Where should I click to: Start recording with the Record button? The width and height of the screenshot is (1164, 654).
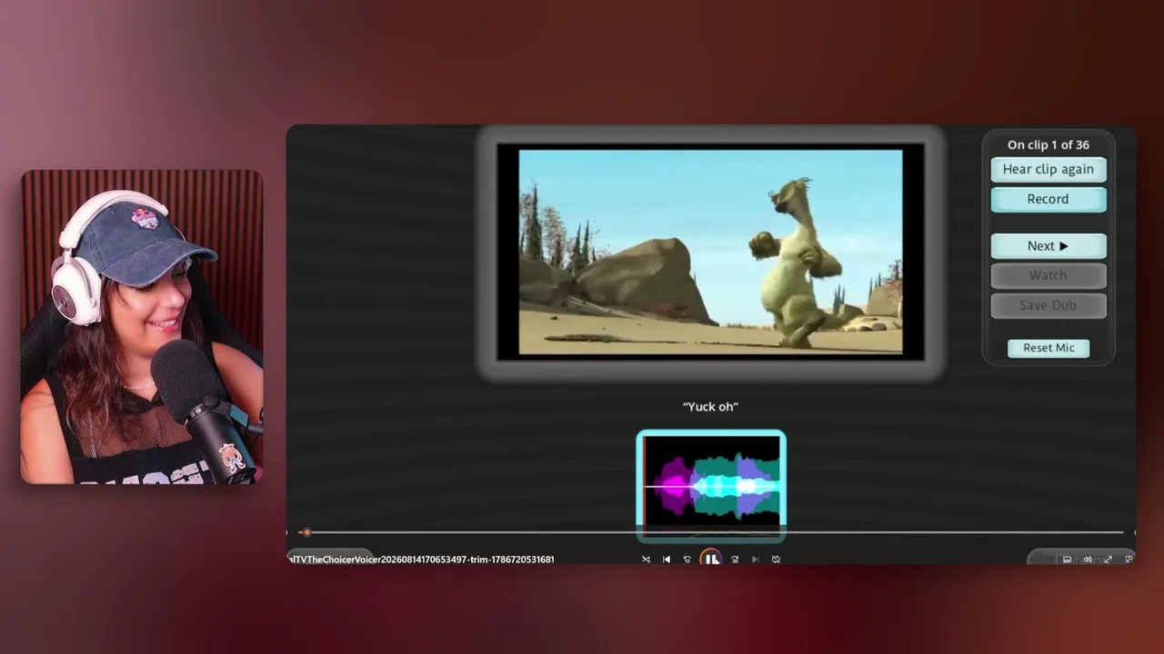point(1049,199)
